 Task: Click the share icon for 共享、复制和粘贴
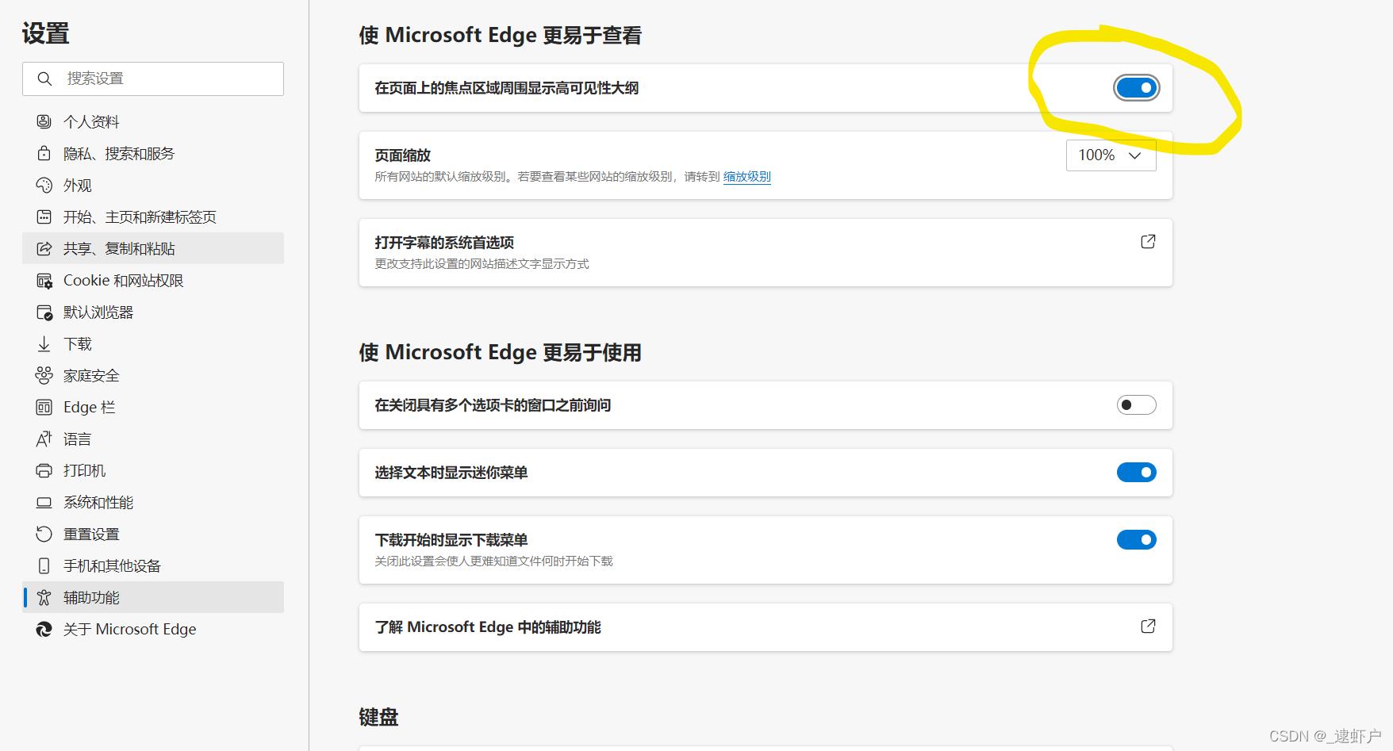pyautogui.click(x=44, y=248)
